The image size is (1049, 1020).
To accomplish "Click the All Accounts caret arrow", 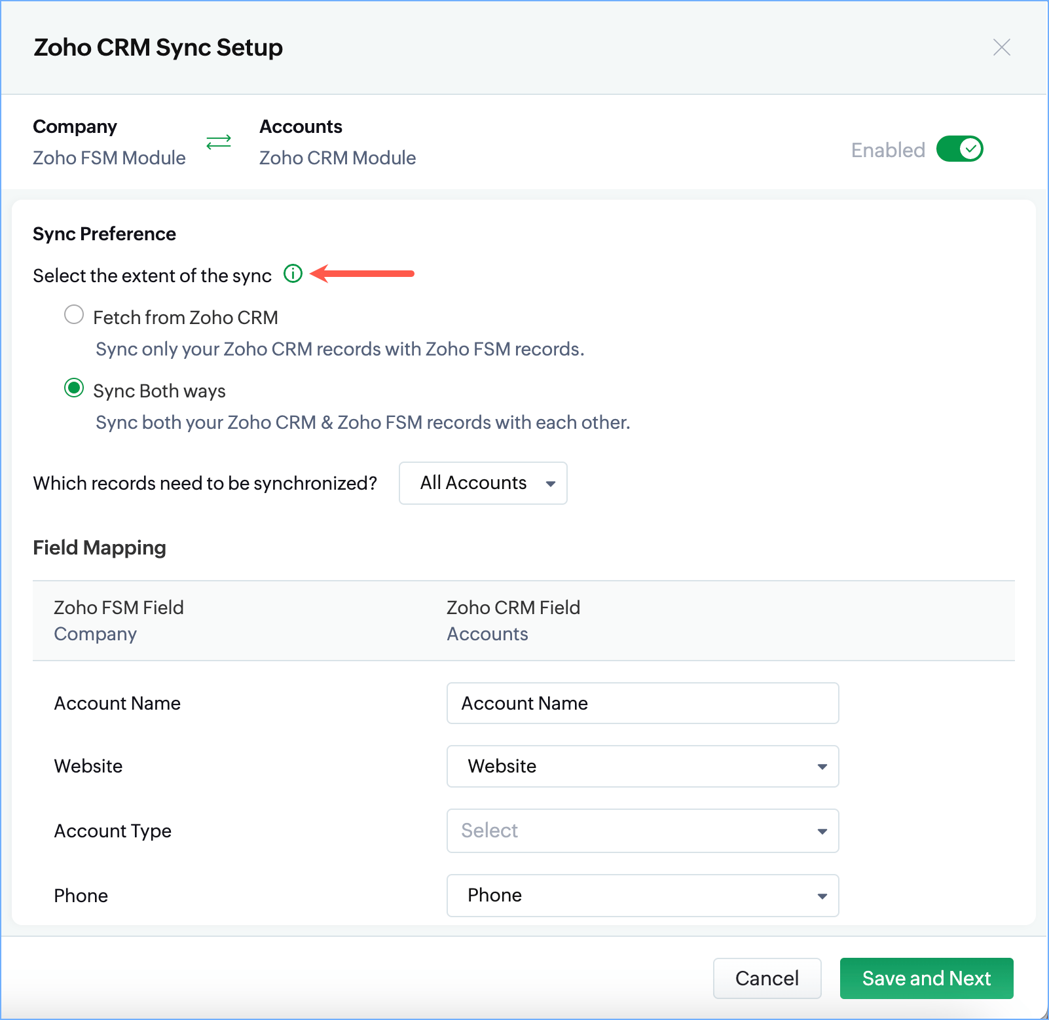I will (551, 484).
